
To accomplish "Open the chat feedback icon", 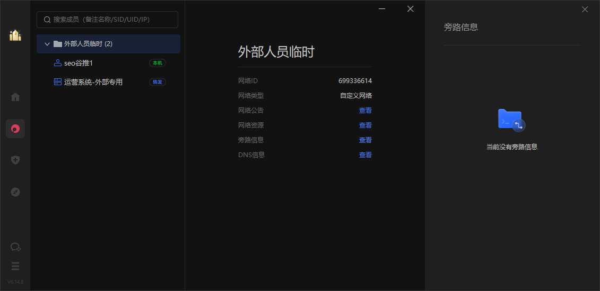I will 15,247.
